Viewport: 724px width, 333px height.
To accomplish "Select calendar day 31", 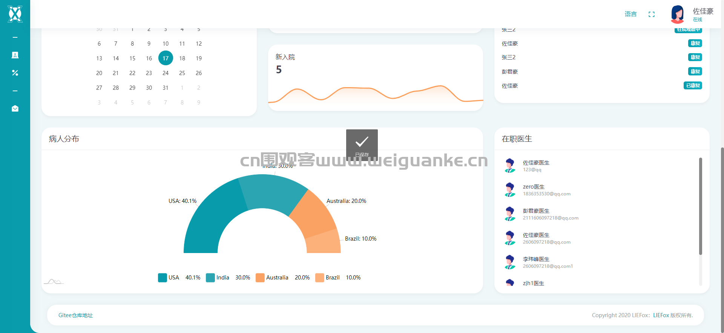I will (x=166, y=87).
